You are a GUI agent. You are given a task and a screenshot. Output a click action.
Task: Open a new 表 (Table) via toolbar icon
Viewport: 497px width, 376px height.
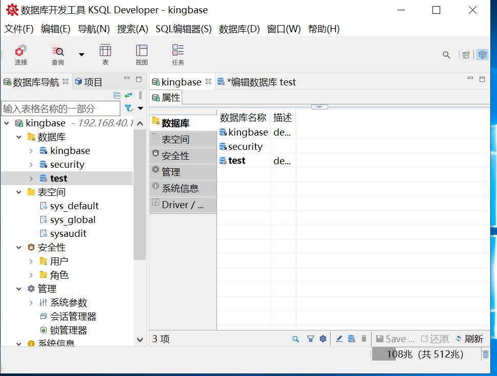(105, 54)
